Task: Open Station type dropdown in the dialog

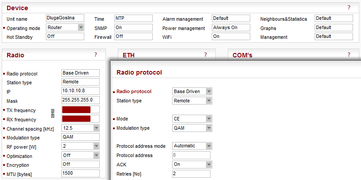Action: coord(192,101)
